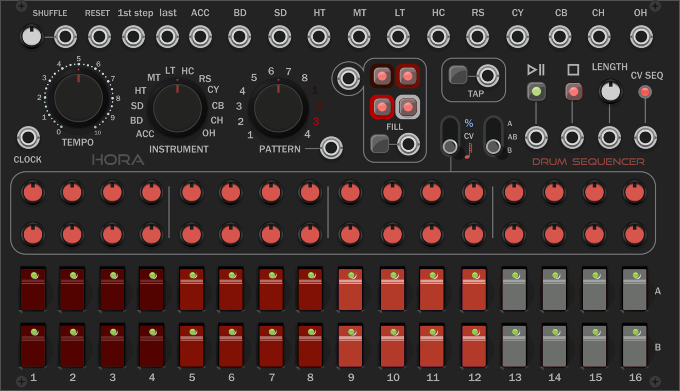Click the HC output jack
Image resolution: width=680 pixels, height=391 pixels.
[x=438, y=37]
